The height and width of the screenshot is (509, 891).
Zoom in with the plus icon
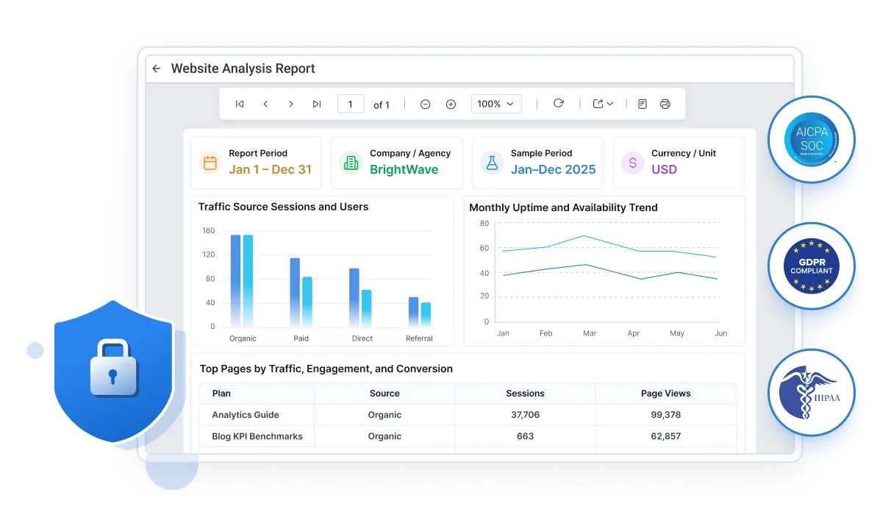pyautogui.click(x=451, y=104)
